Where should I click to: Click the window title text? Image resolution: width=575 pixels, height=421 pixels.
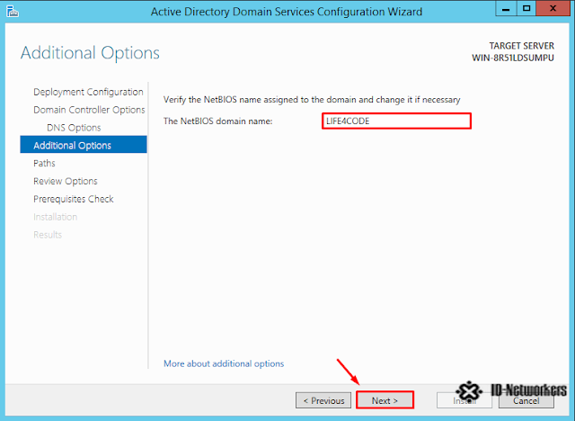(287, 12)
